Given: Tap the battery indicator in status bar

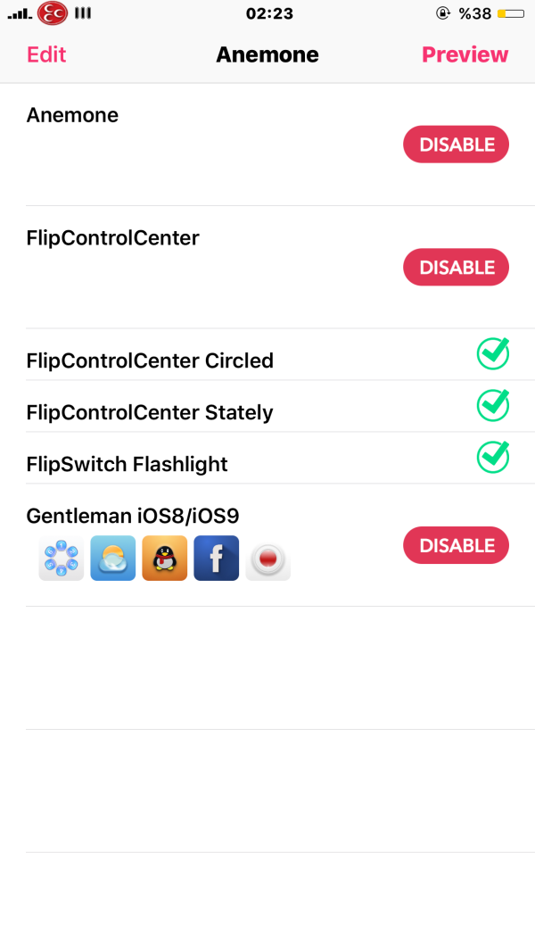Looking at the screenshot, I should coord(511,13).
